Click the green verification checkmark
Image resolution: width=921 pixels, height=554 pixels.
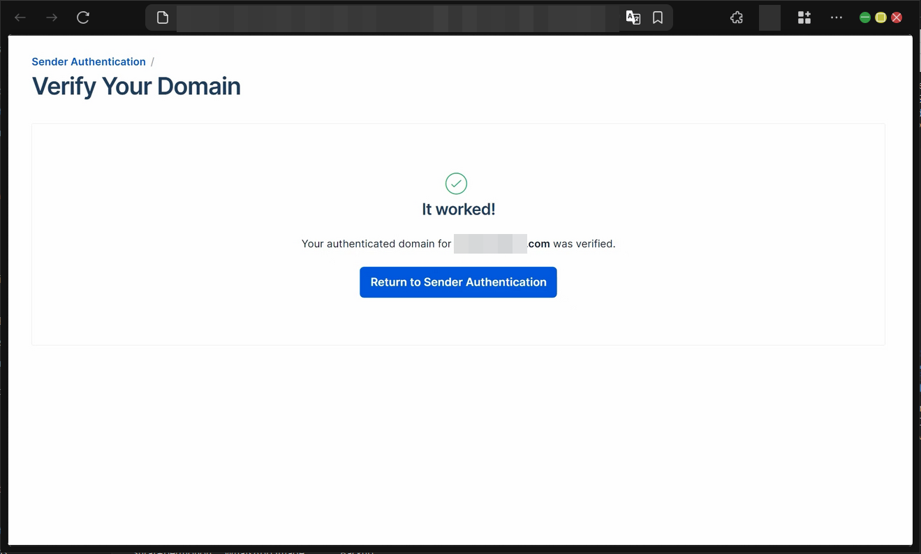456,183
